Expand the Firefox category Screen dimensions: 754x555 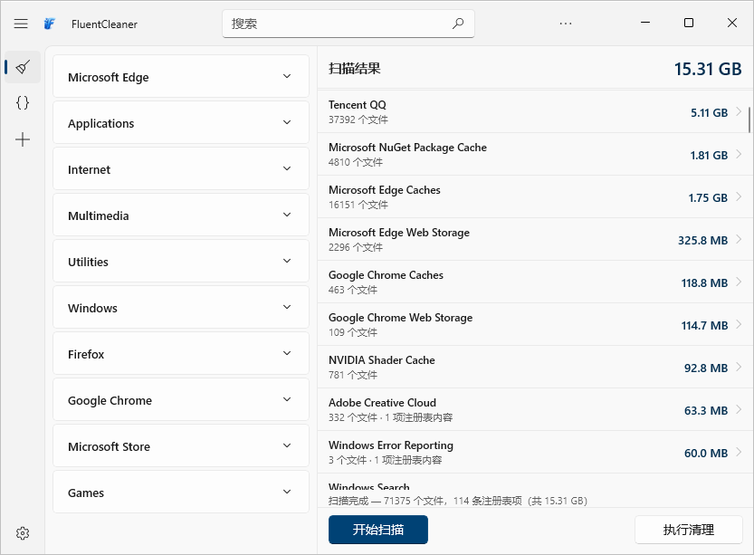point(181,353)
